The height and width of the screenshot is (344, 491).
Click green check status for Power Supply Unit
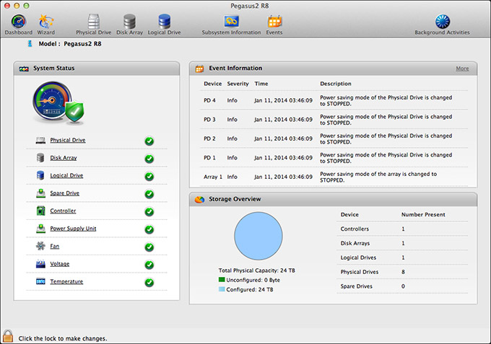click(149, 229)
